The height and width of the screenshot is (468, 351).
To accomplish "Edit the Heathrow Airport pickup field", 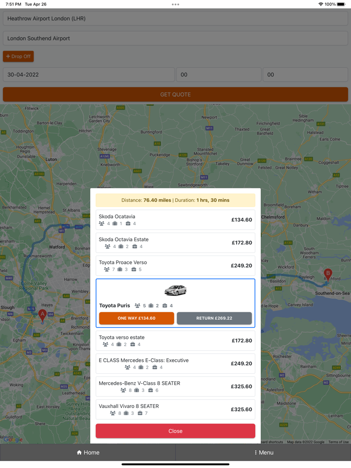I will tap(175, 19).
